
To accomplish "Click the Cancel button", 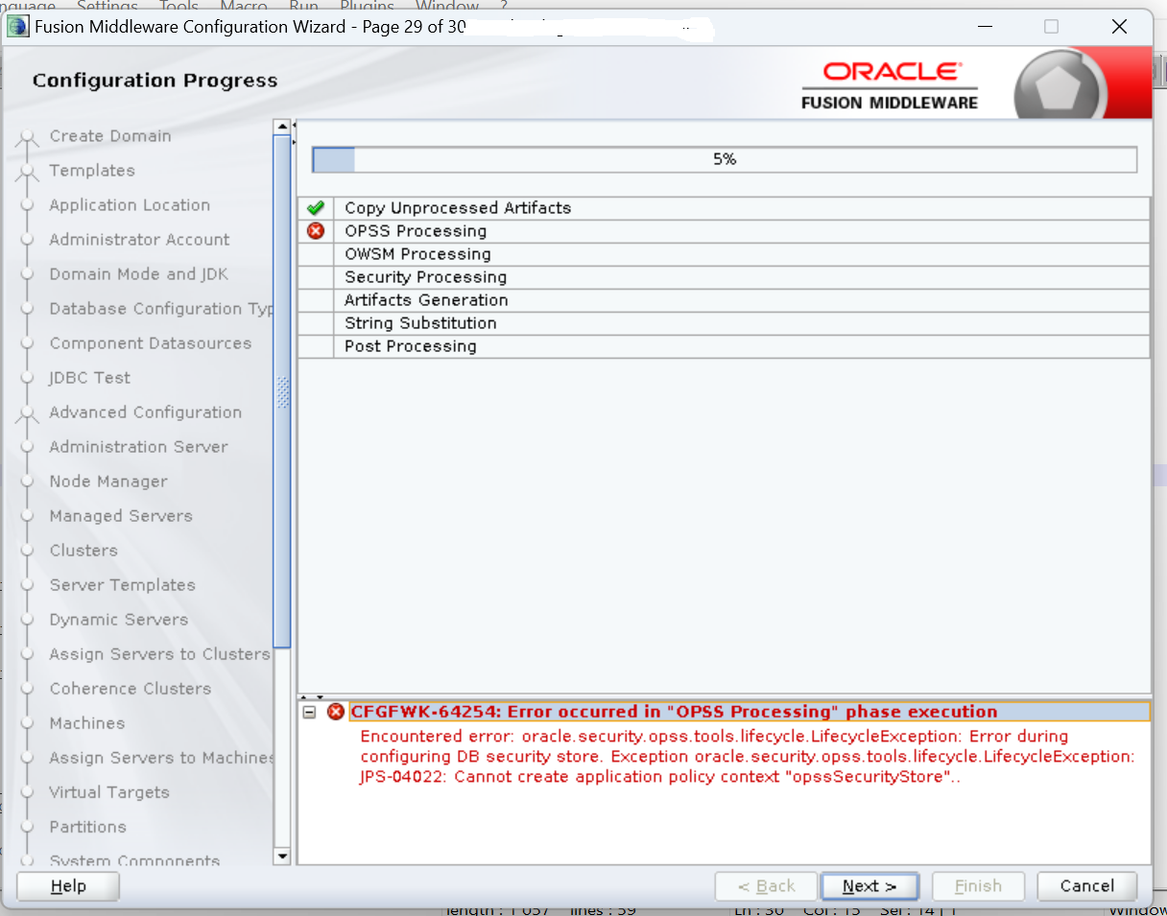I will (1087, 886).
